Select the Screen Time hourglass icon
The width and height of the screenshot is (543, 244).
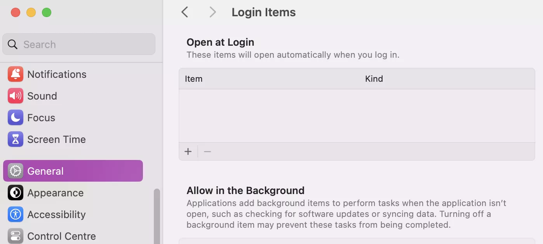pos(15,139)
